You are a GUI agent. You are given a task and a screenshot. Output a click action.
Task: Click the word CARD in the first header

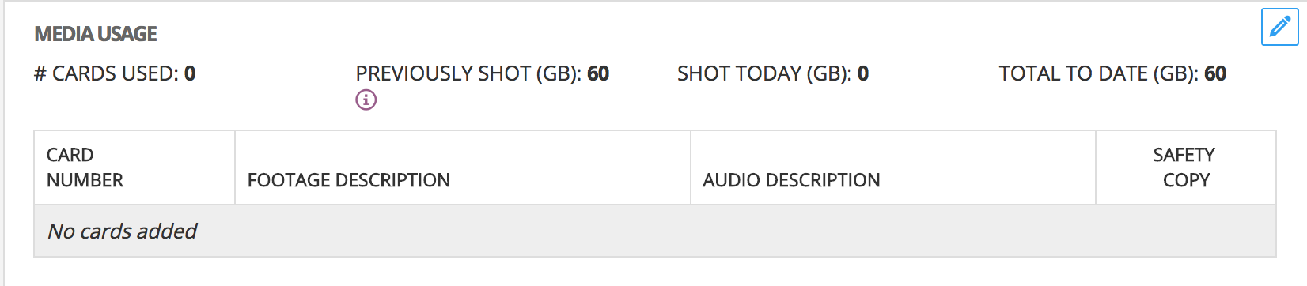point(70,155)
